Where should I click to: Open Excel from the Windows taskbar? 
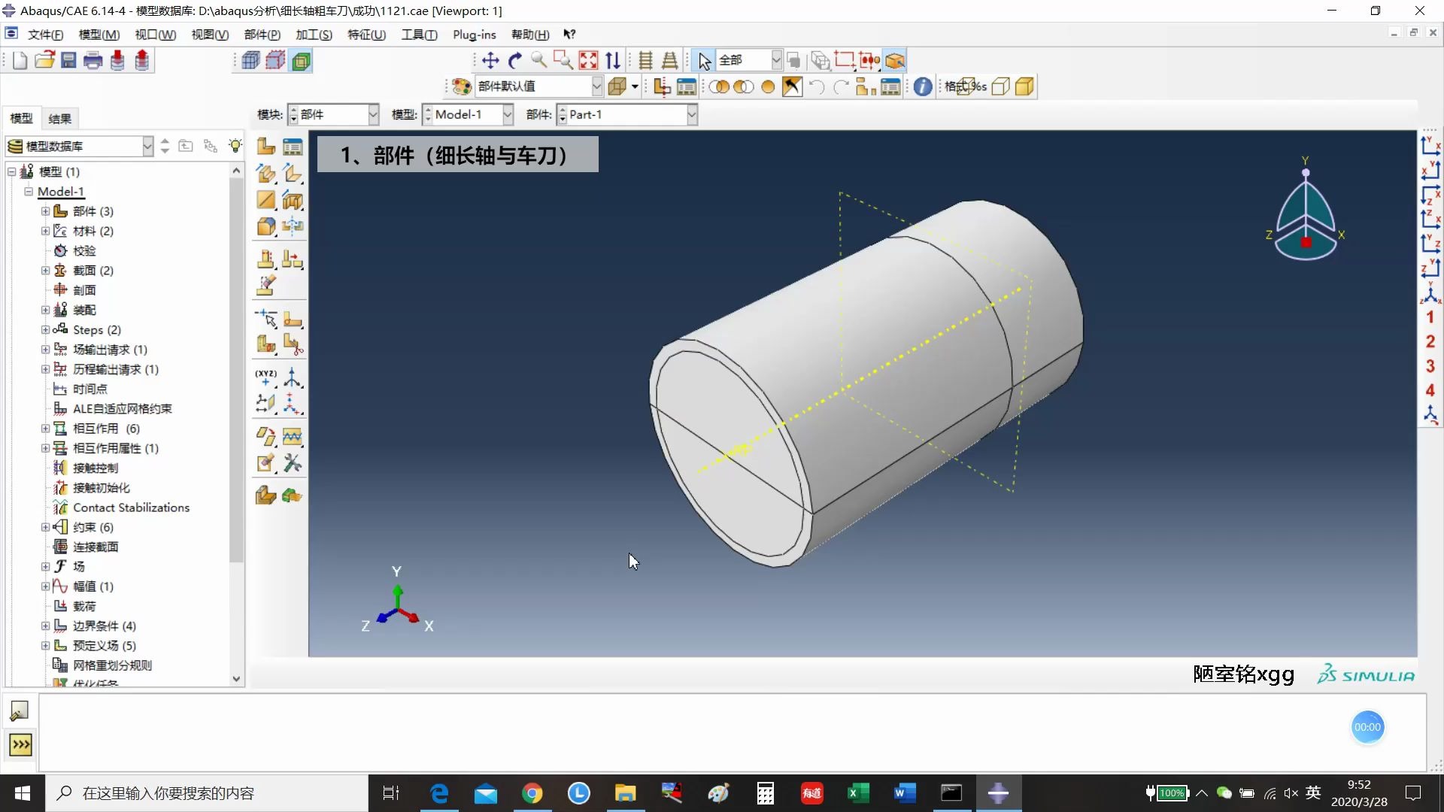coord(858,793)
